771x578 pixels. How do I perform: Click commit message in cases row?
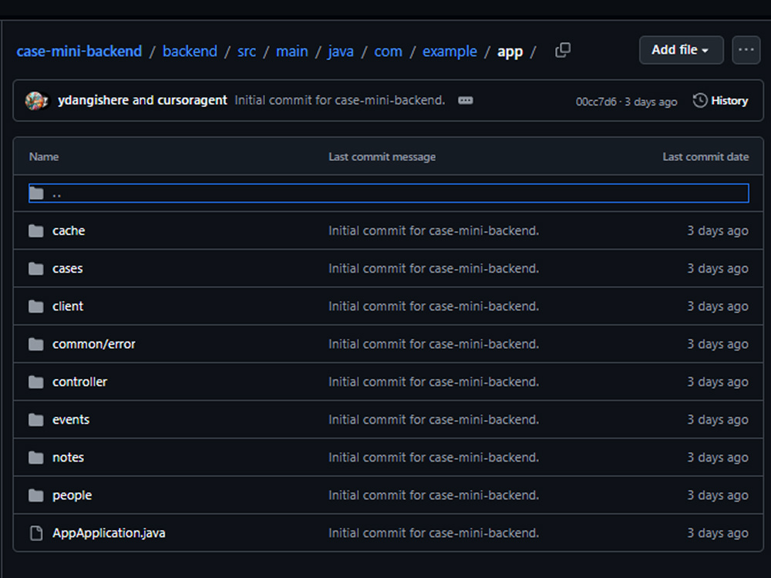tap(433, 268)
